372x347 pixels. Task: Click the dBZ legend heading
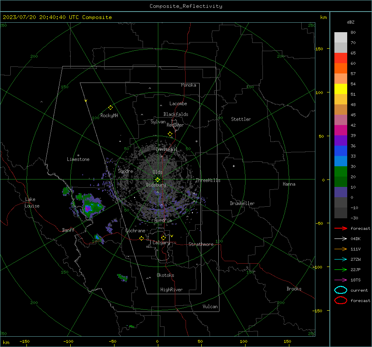click(351, 22)
